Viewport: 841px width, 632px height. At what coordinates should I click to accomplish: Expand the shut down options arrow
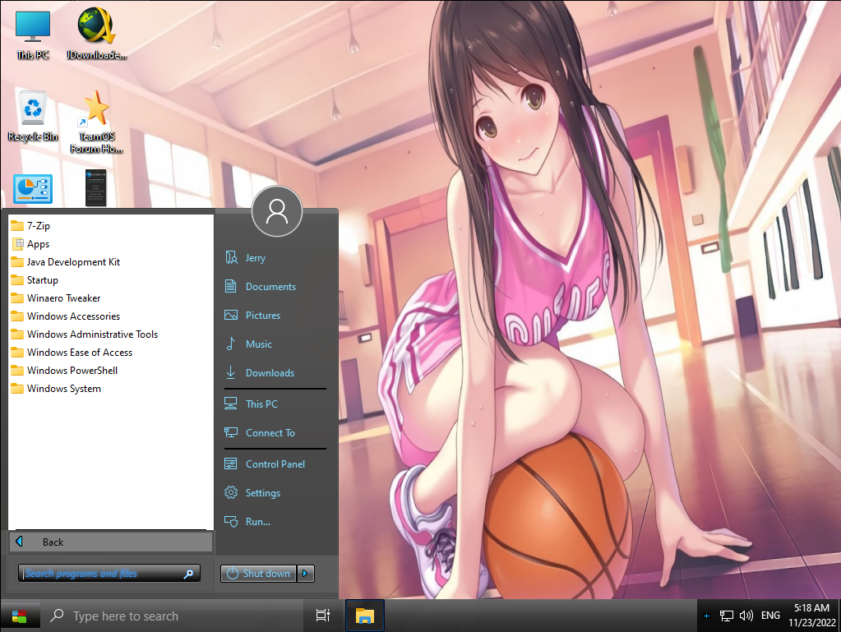305,574
